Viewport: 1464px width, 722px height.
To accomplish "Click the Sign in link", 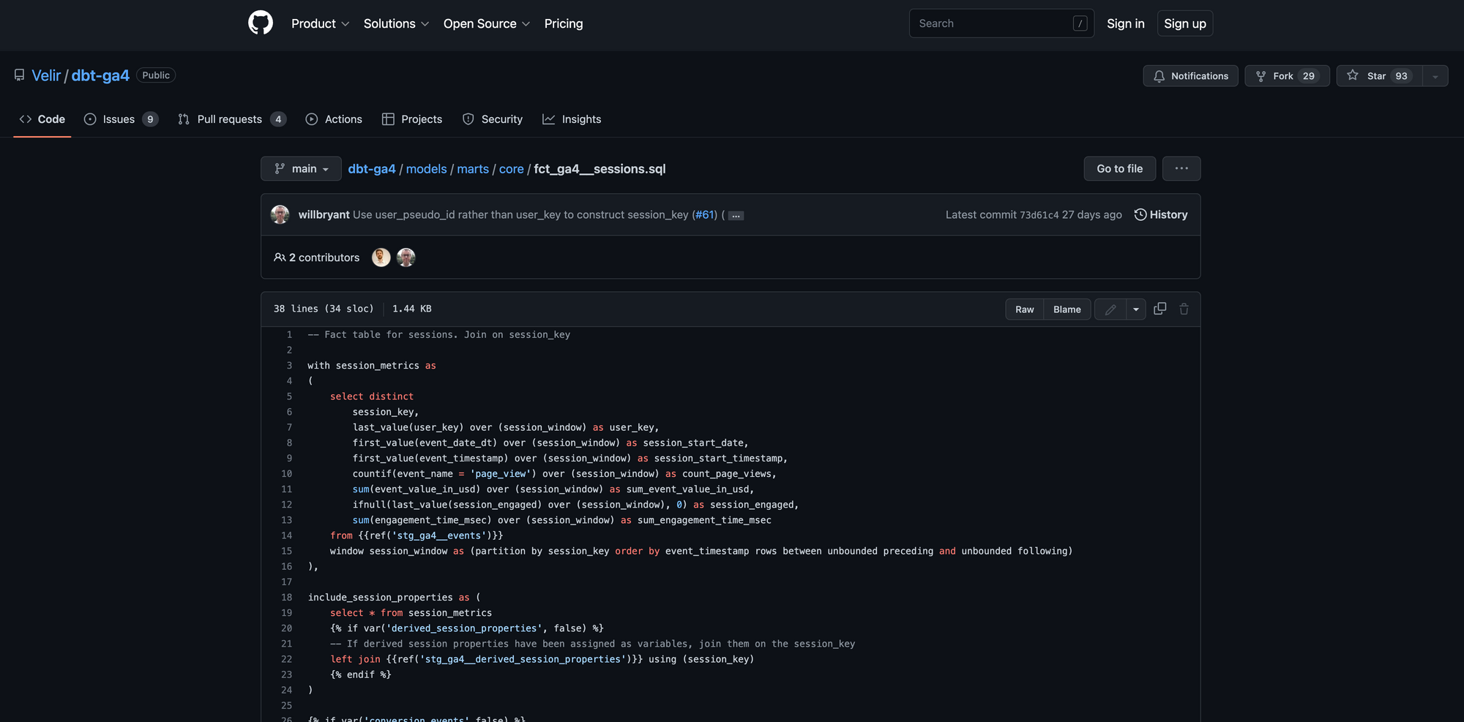I will click(1125, 23).
